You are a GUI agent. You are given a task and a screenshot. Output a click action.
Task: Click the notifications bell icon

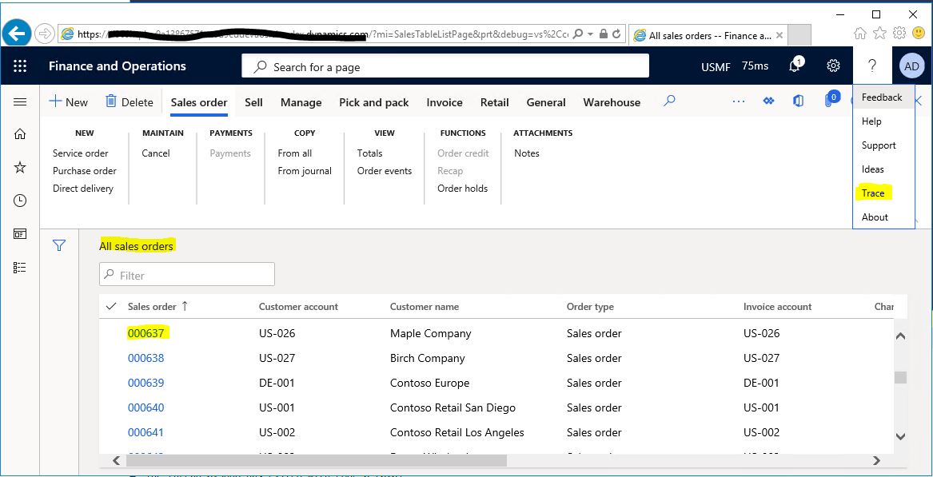tap(795, 66)
